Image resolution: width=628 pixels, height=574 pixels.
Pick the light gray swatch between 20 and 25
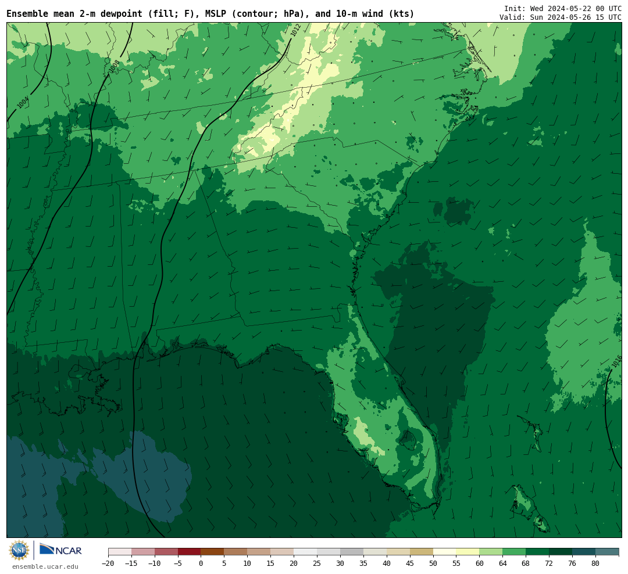306,552
